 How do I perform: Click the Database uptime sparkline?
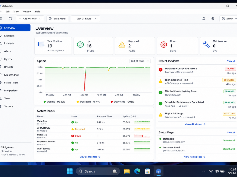click(142, 136)
